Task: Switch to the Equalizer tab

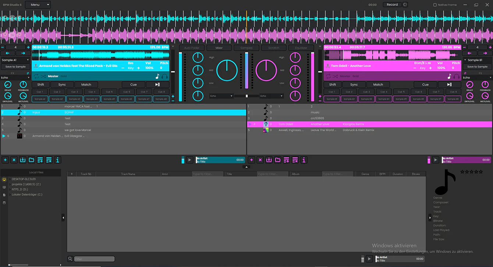Action: point(301,47)
